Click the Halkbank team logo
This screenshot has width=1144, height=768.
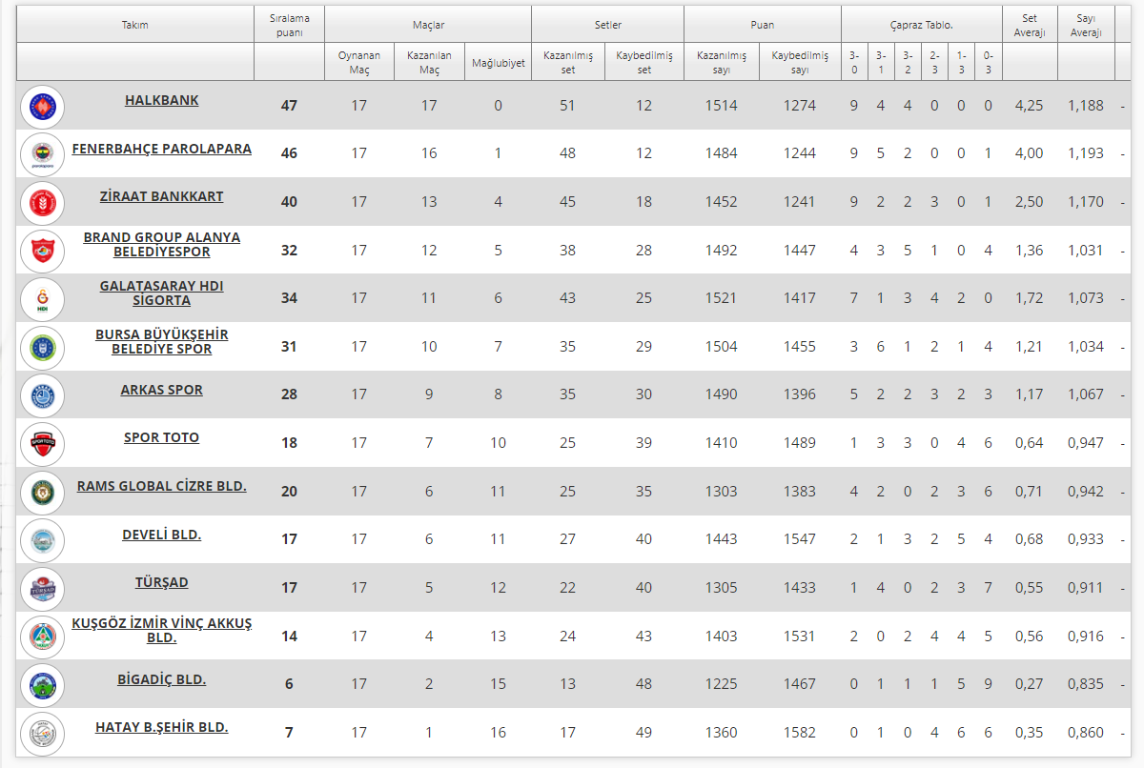pos(42,107)
